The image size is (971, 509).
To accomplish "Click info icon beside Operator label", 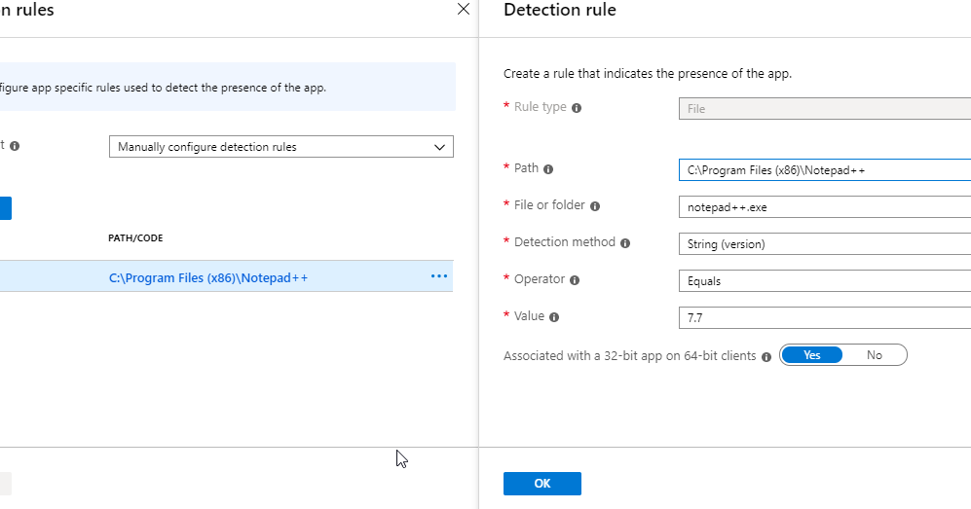I will click(575, 280).
